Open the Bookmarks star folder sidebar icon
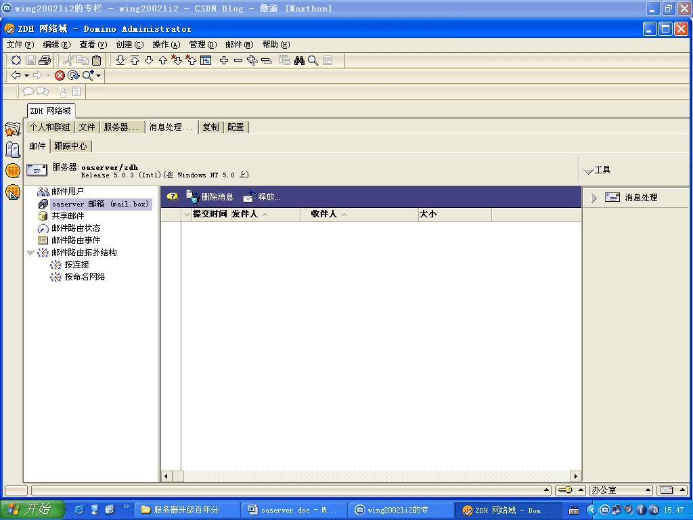This screenshot has height=520, width=693. (x=12, y=129)
